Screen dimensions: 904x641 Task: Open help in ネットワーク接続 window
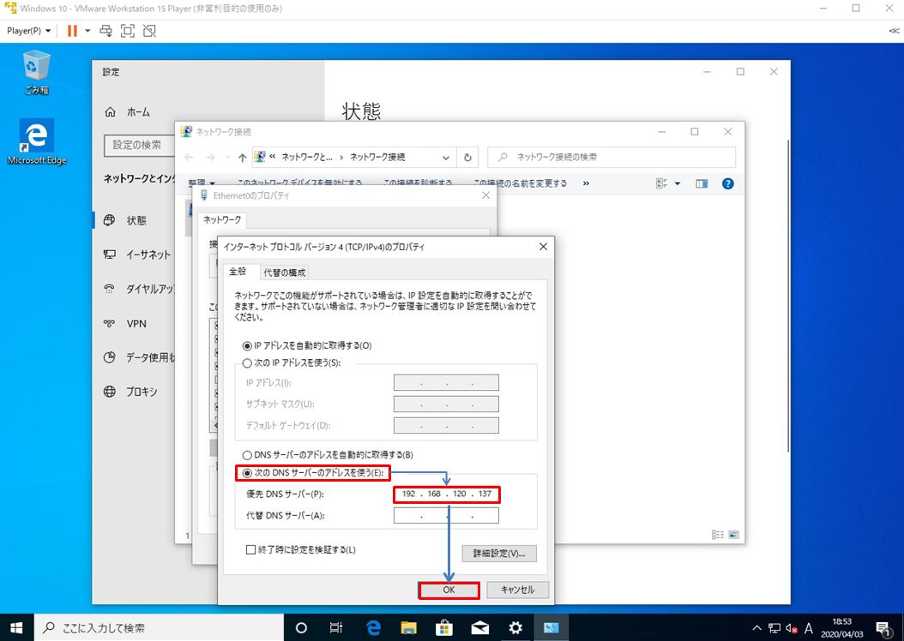728,183
